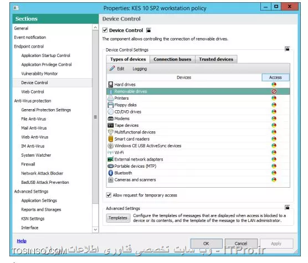
Task: Click the Portable devices (MTP) icon
Action: pyautogui.click(x=111, y=166)
